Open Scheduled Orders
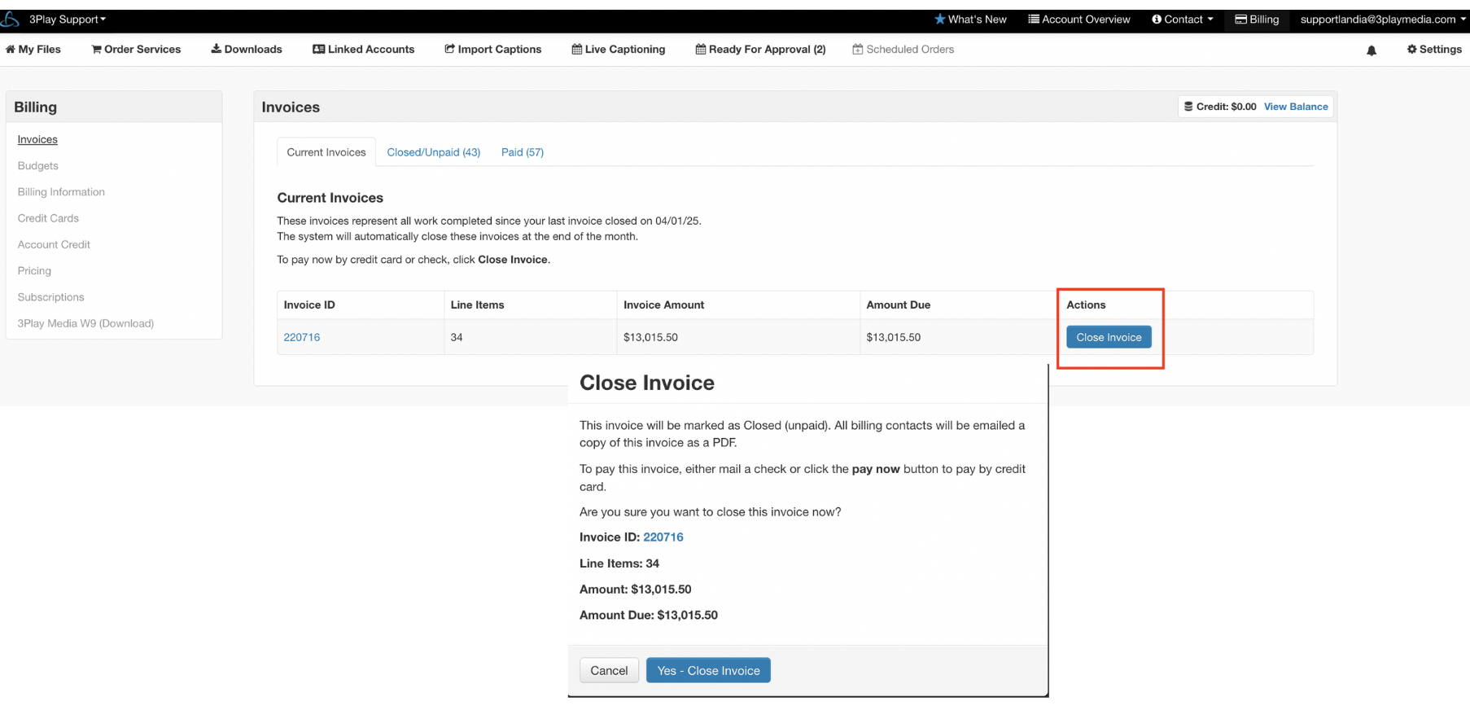 pyautogui.click(x=903, y=50)
